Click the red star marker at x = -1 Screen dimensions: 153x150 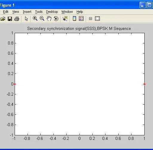(x=15, y=84)
